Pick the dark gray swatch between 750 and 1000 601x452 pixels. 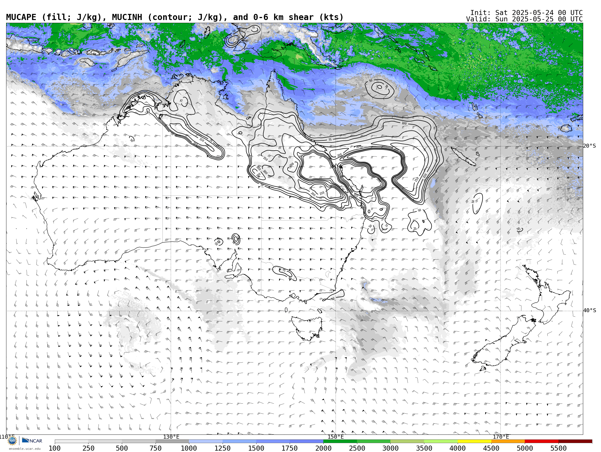click(x=172, y=441)
